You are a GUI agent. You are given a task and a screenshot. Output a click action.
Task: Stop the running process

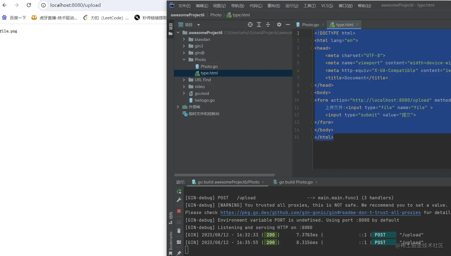point(179,211)
